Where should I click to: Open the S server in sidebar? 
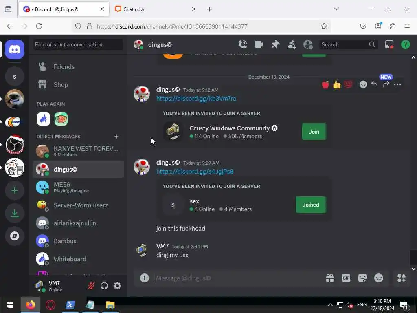point(15,77)
